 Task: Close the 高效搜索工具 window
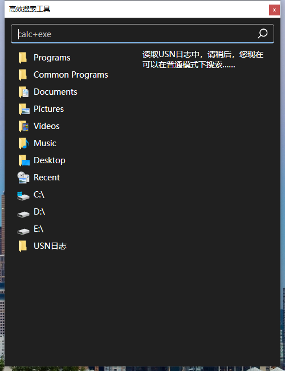[274, 10]
